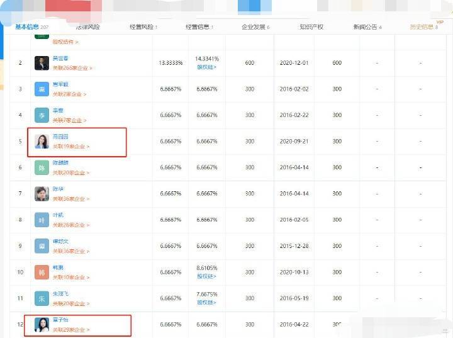
Task: Click the date 2020-12-01
Action: click(x=294, y=63)
